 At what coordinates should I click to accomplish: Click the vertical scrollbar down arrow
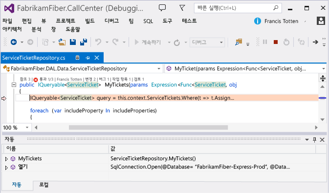point(323,120)
